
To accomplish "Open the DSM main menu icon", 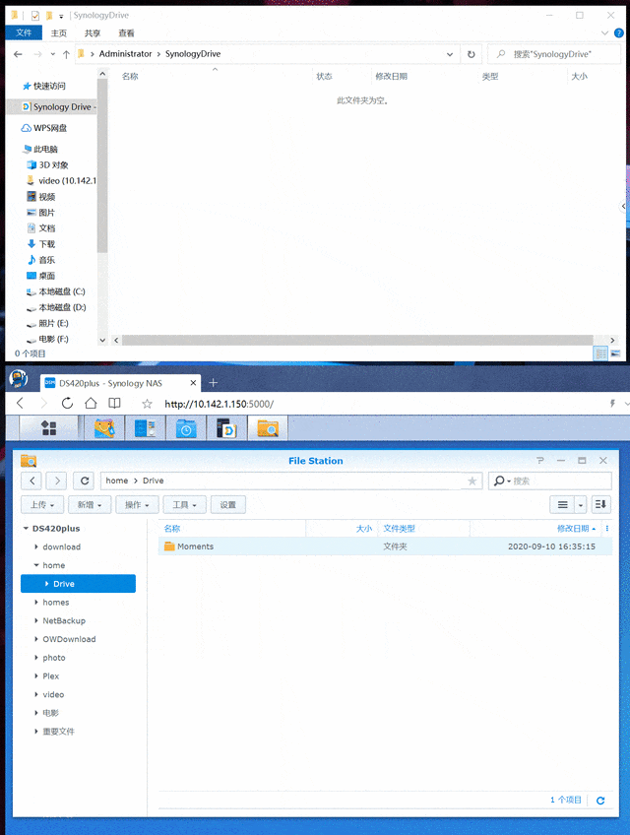I will tap(49, 427).
